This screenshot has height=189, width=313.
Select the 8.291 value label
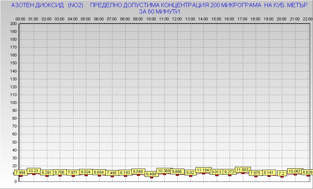pos(47,173)
